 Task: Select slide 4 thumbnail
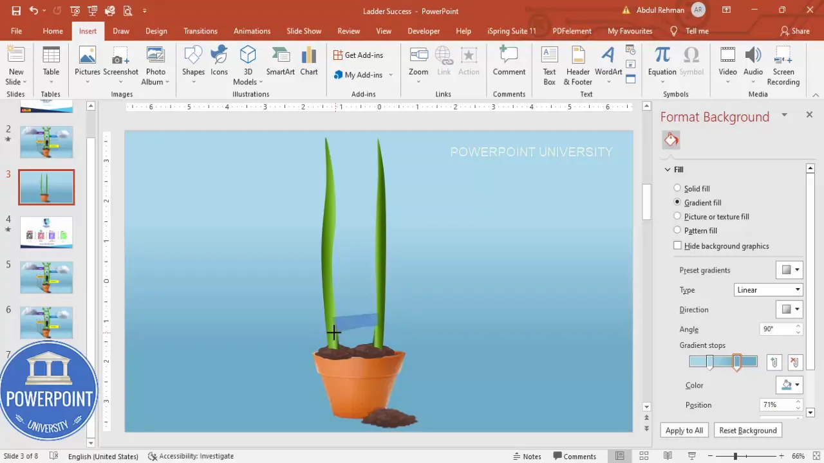tap(46, 232)
